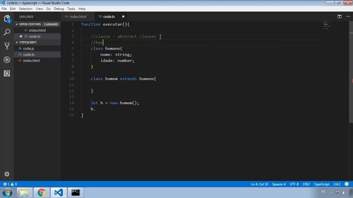
Task: Open the Windows Start menu
Action: 7,193
